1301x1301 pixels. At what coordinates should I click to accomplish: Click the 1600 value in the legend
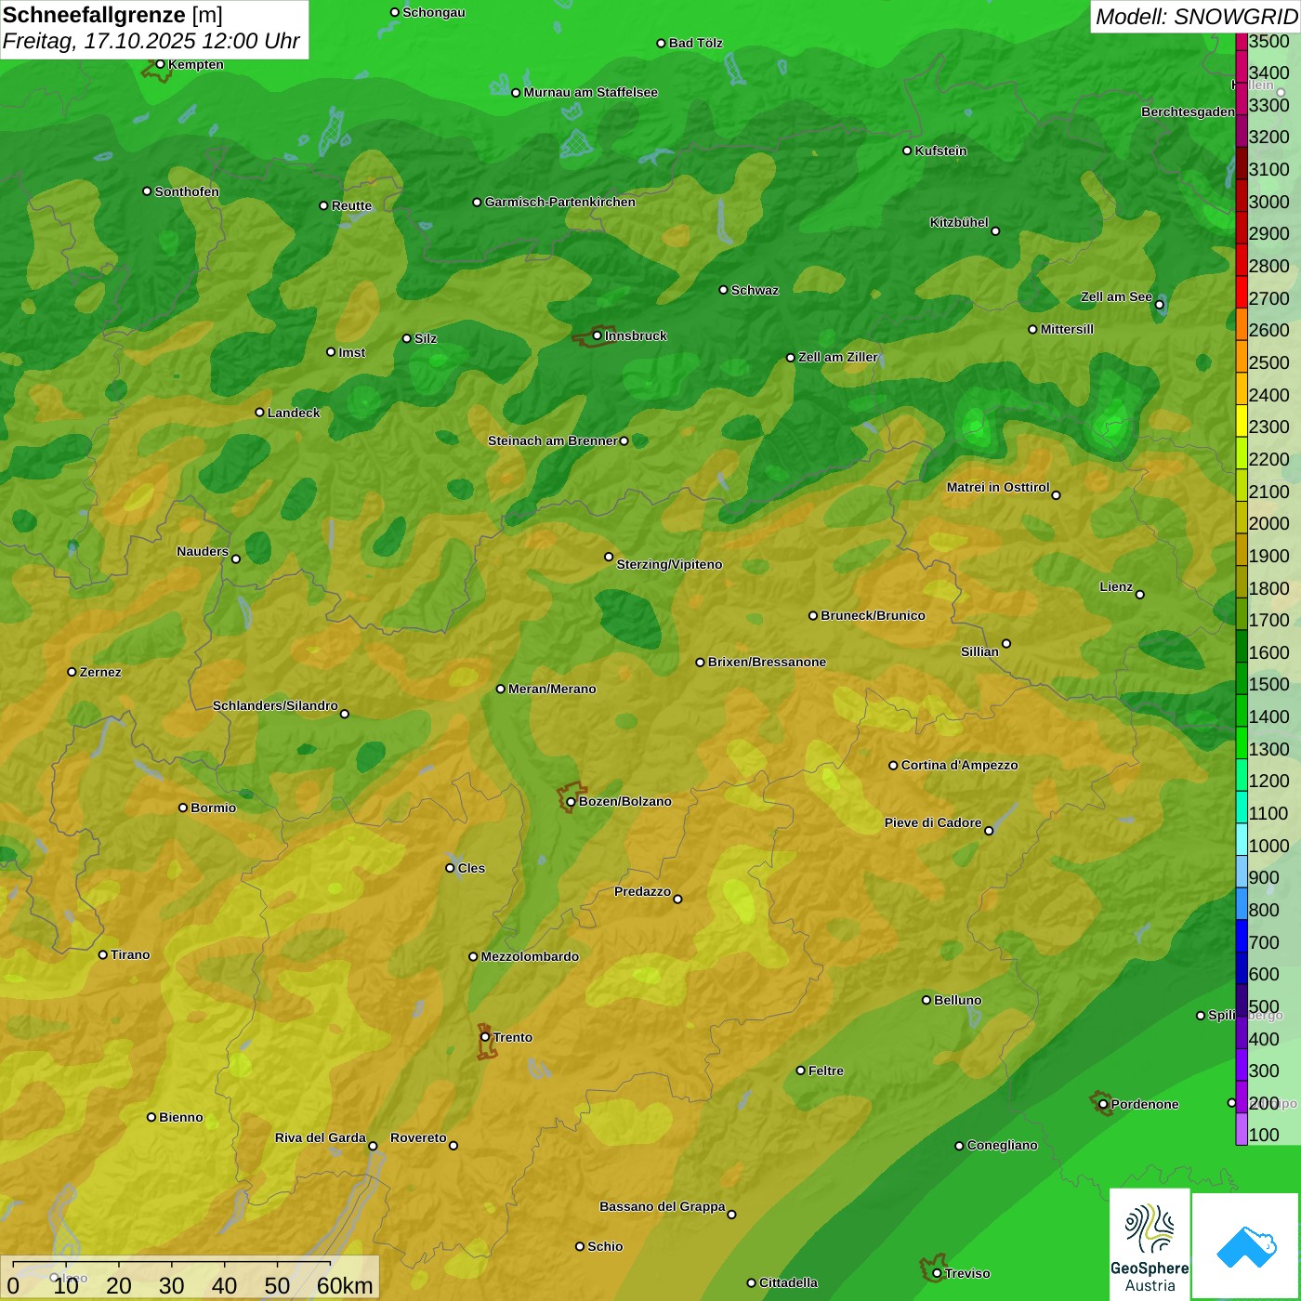click(x=1269, y=652)
